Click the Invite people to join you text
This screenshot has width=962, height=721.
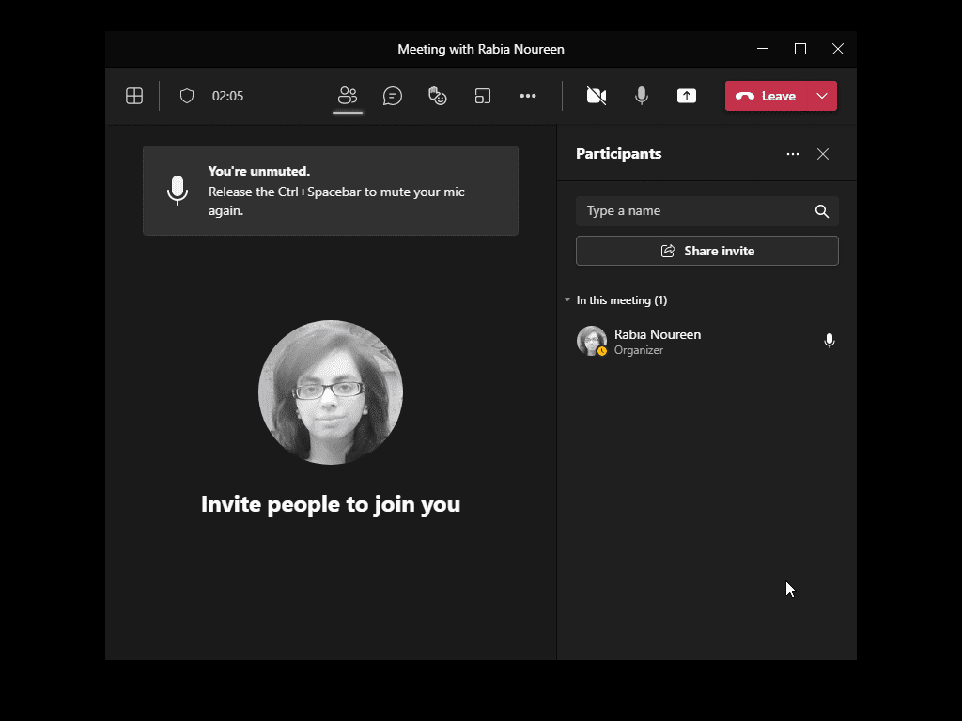pos(331,504)
